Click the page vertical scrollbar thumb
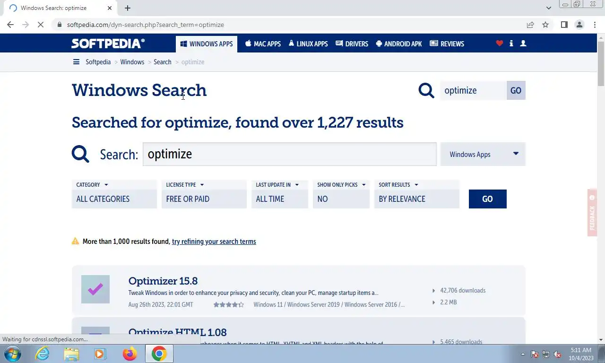 click(x=601, y=64)
